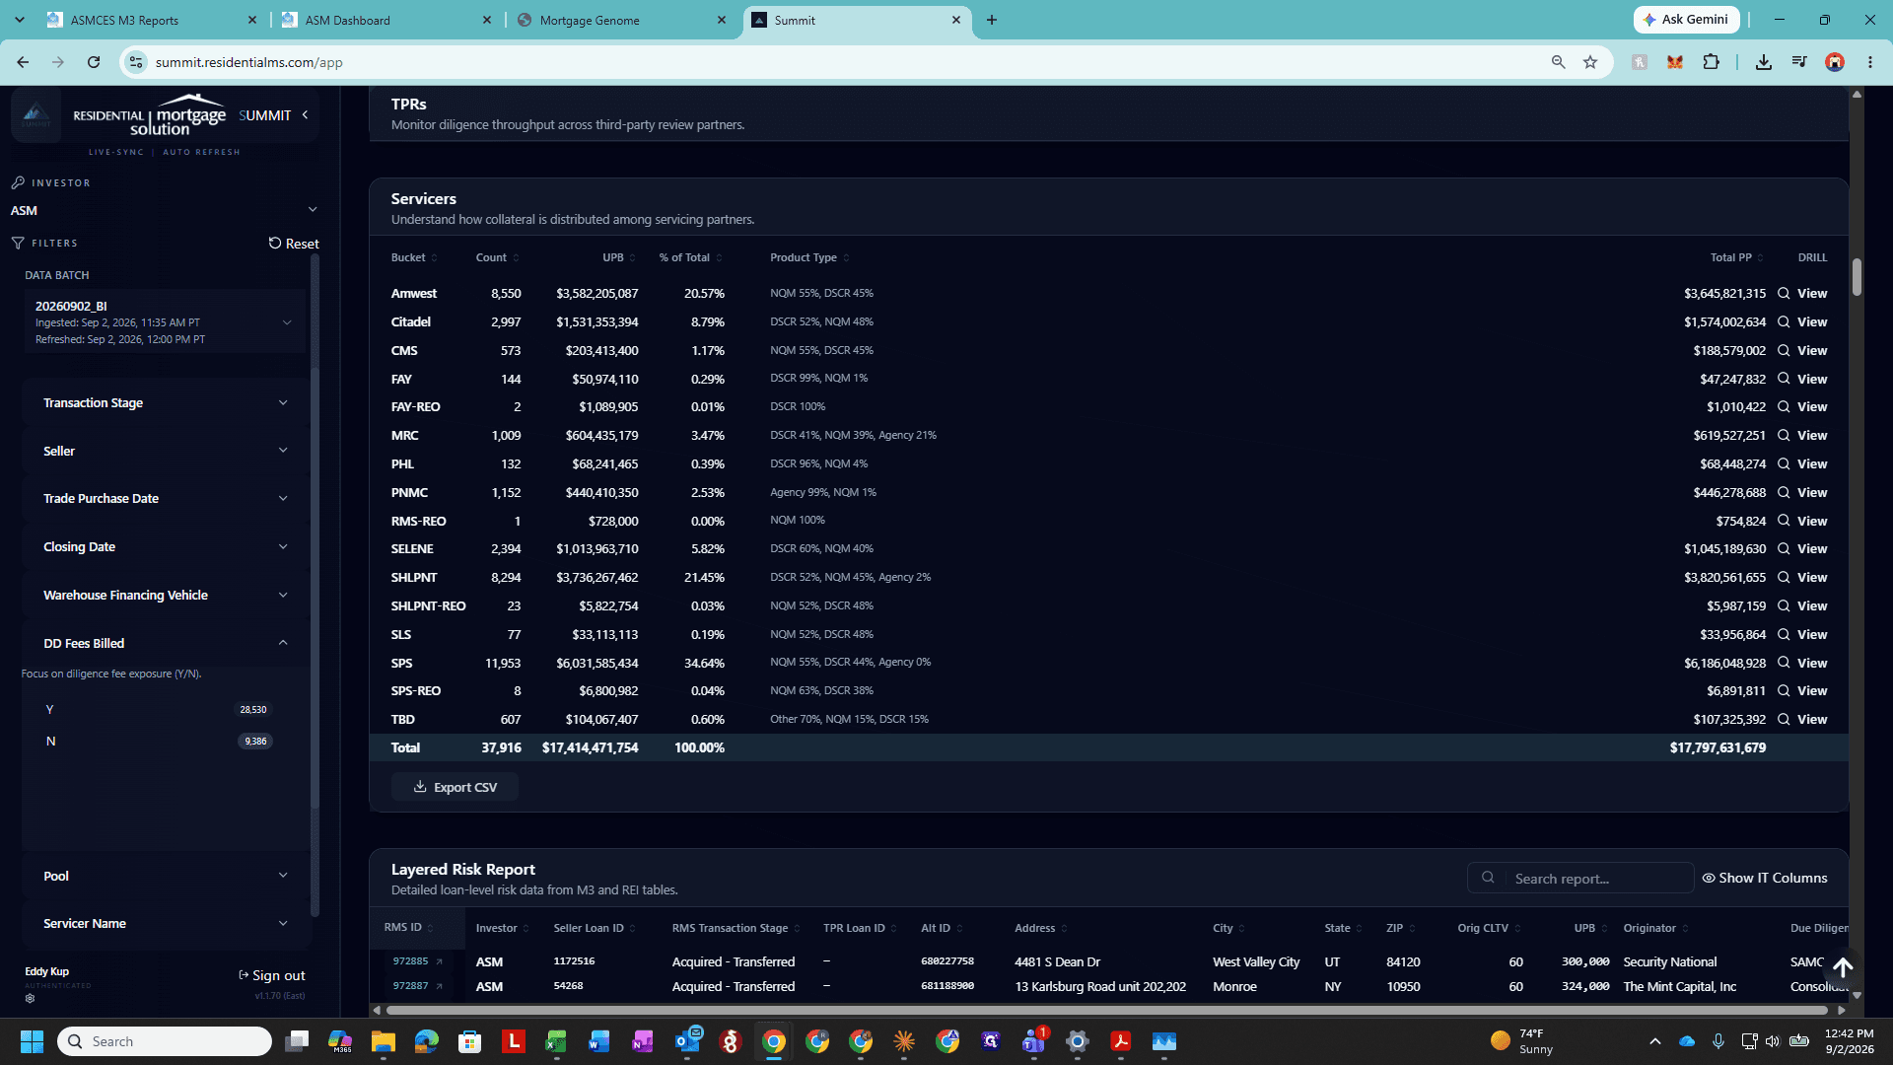Drill into the Amwest servicer row
Image resolution: width=1893 pixels, height=1065 pixels.
coord(1802,294)
